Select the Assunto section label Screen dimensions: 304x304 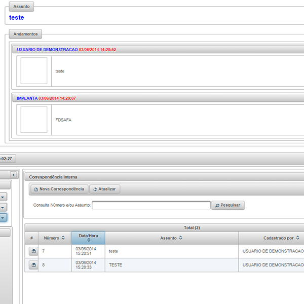click(x=21, y=7)
